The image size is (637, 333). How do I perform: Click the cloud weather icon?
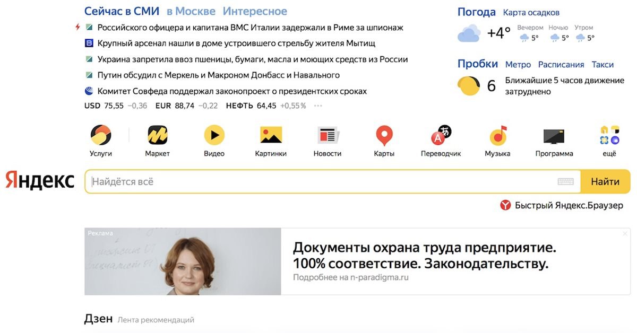(x=469, y=34)
